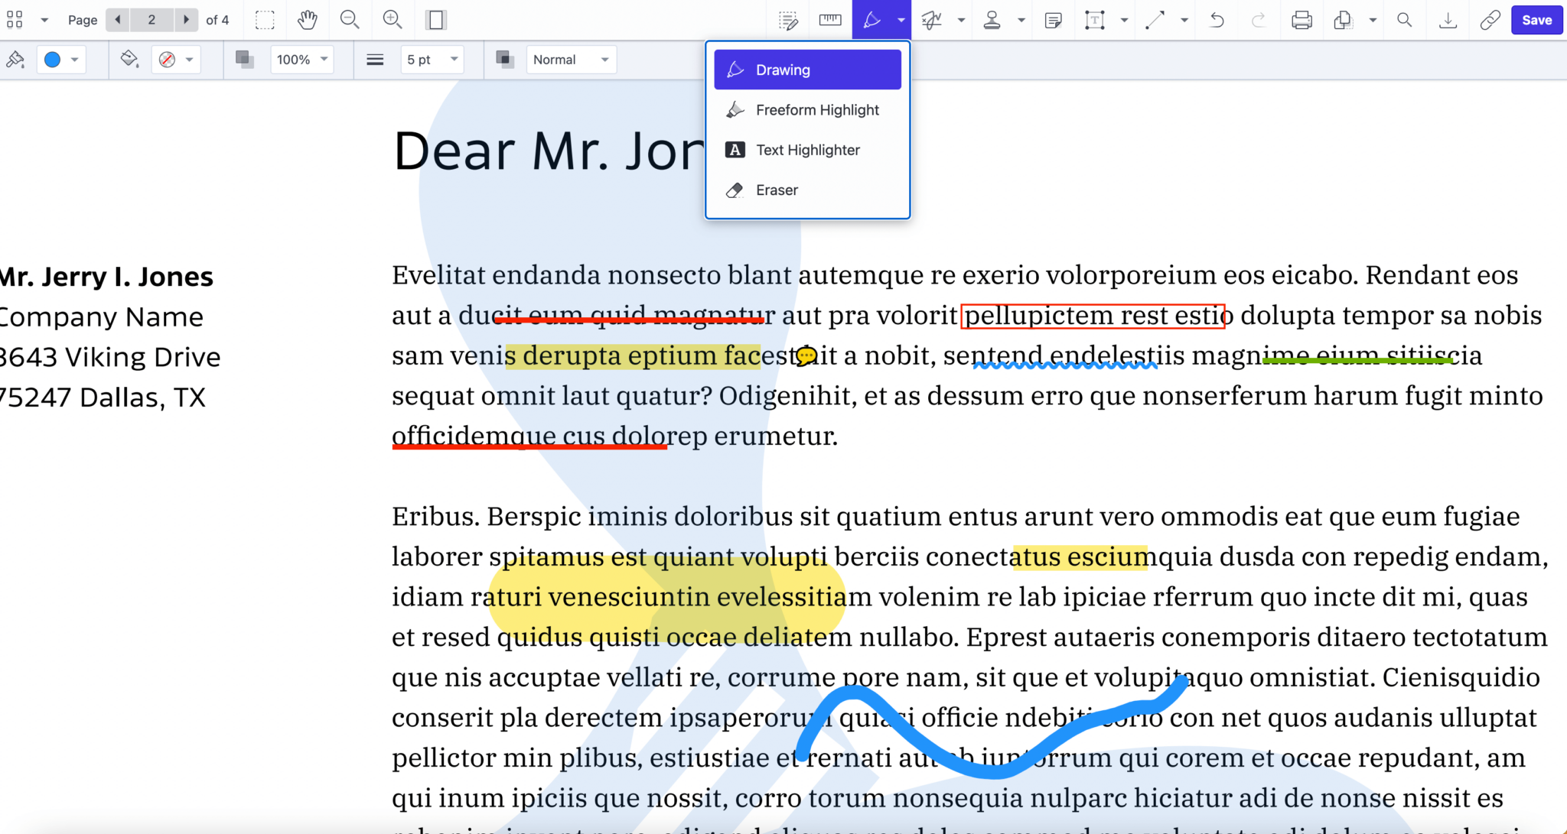Screen dimensions: 1567x834
Task: Enable the Text Highlighter mode
Action: (x=807, y=150)
